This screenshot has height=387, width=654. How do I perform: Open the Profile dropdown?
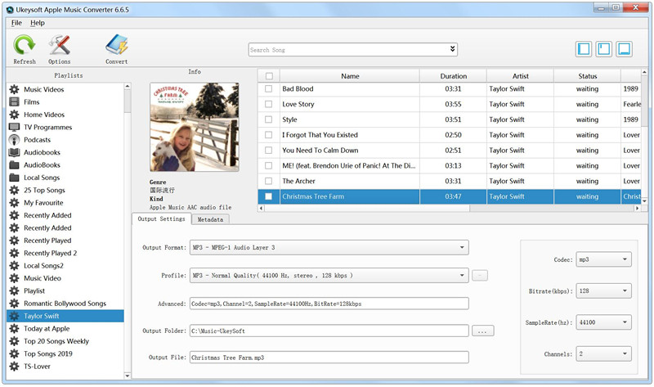pyautogui.click(x=329, y=276)
